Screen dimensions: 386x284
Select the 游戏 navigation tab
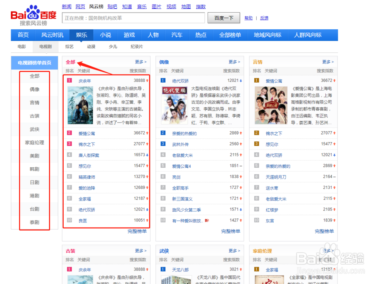click(x=129, y=35)
